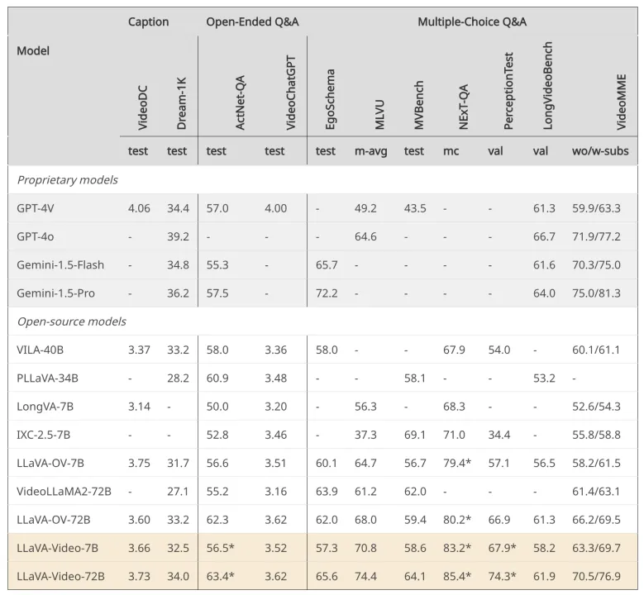
Task: Click the Model column header
Action: [x=33, y=51]
